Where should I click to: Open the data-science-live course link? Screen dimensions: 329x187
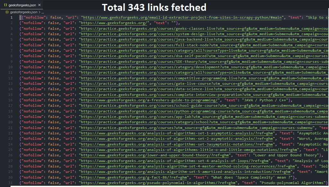coord(205,89)
